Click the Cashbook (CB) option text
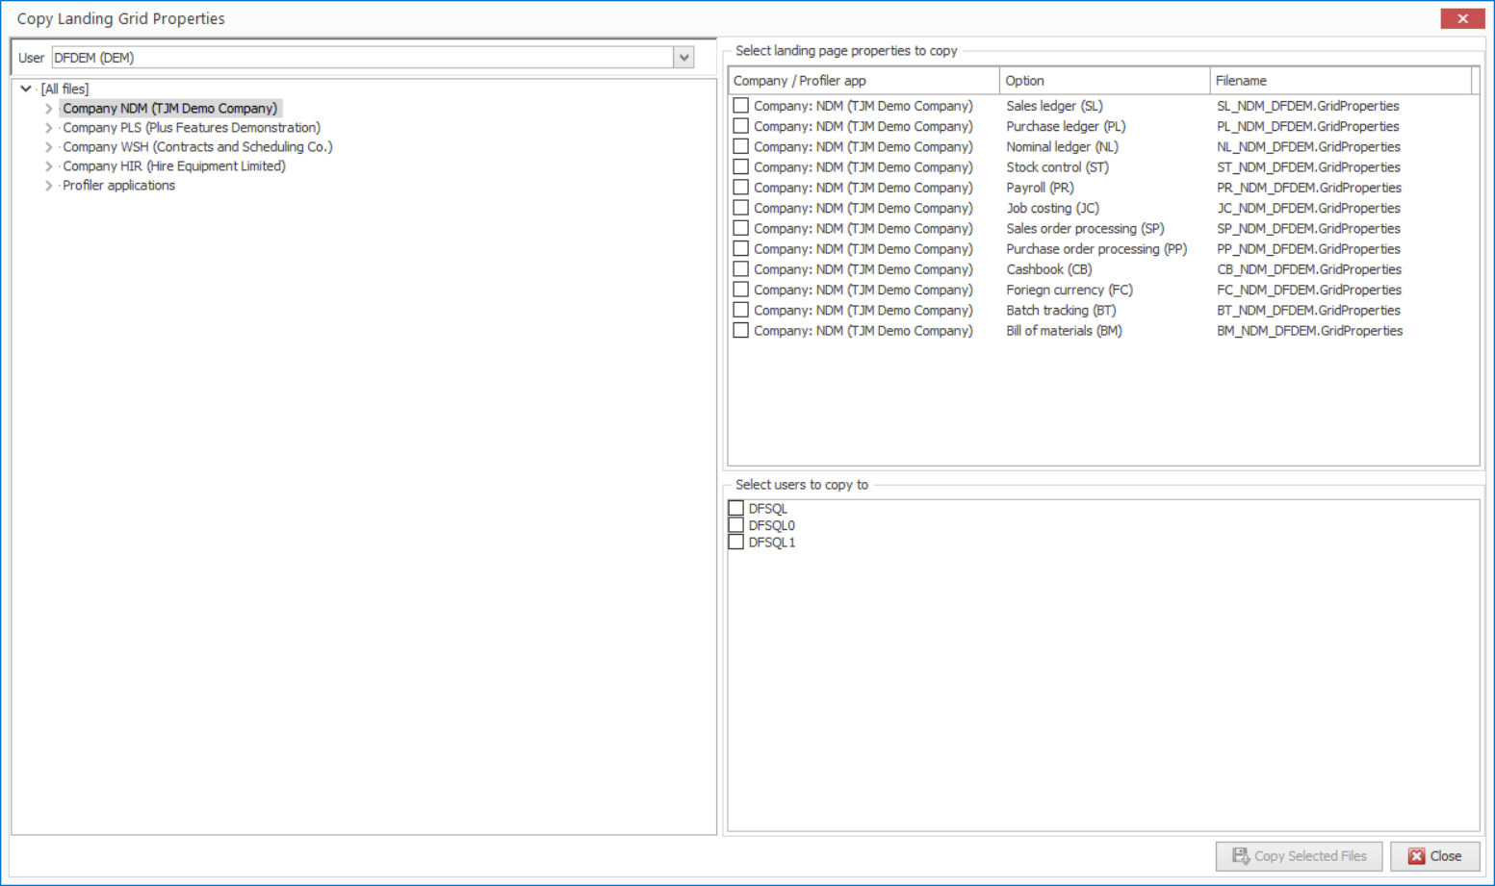Viewport: 1495px width, 886px height. click(1049, 269)
